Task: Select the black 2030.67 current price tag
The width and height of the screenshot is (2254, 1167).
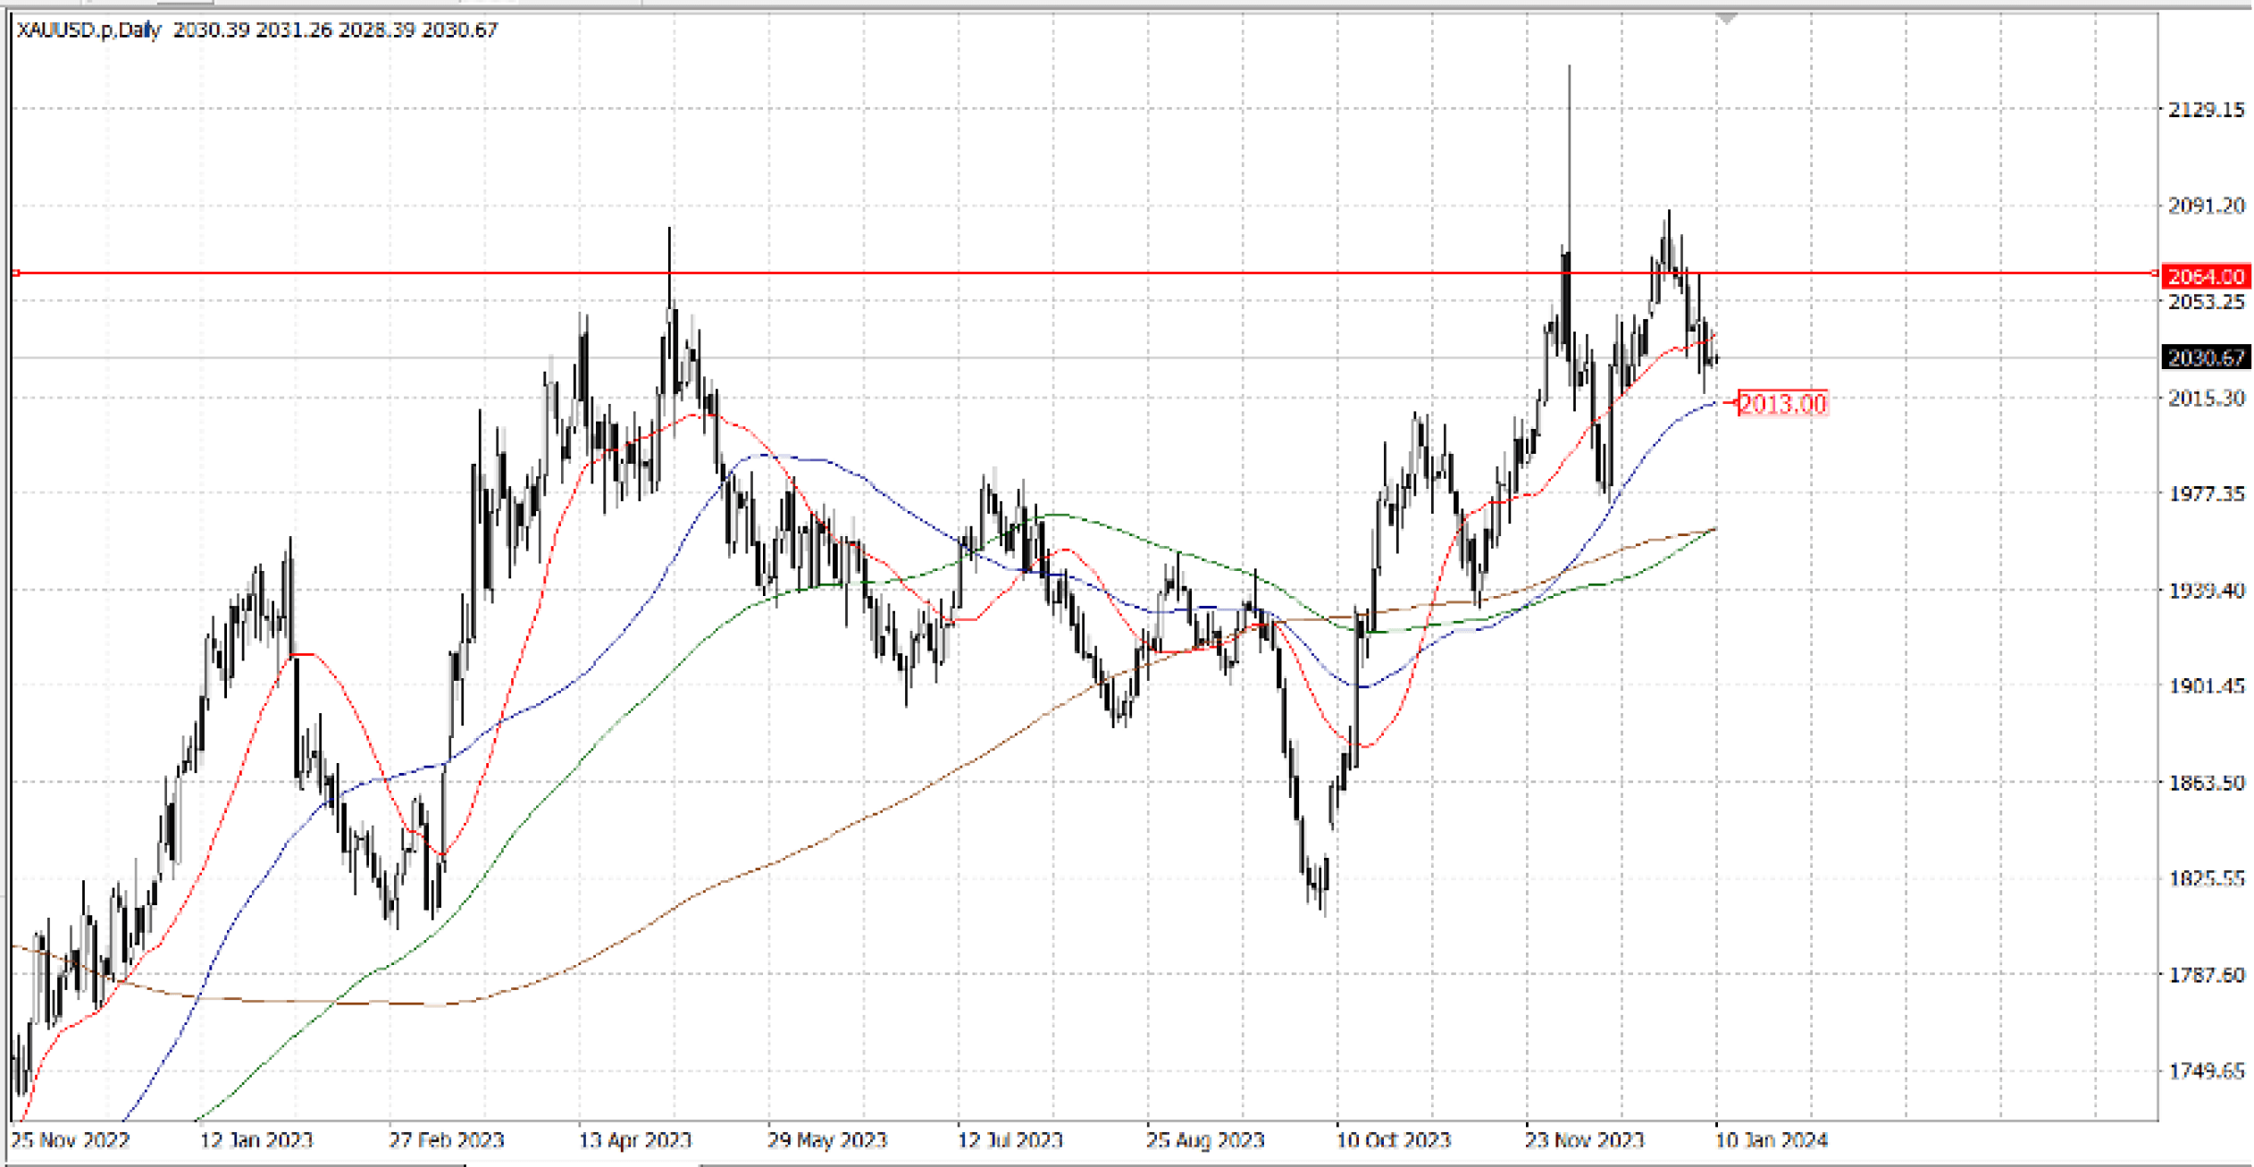Action: (x=2206, y=358)
